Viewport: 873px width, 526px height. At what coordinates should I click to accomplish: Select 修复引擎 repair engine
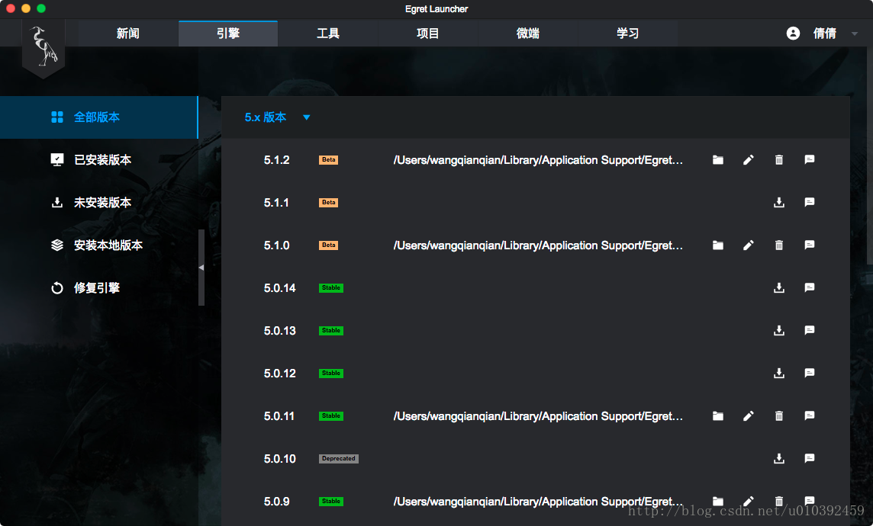99,288
